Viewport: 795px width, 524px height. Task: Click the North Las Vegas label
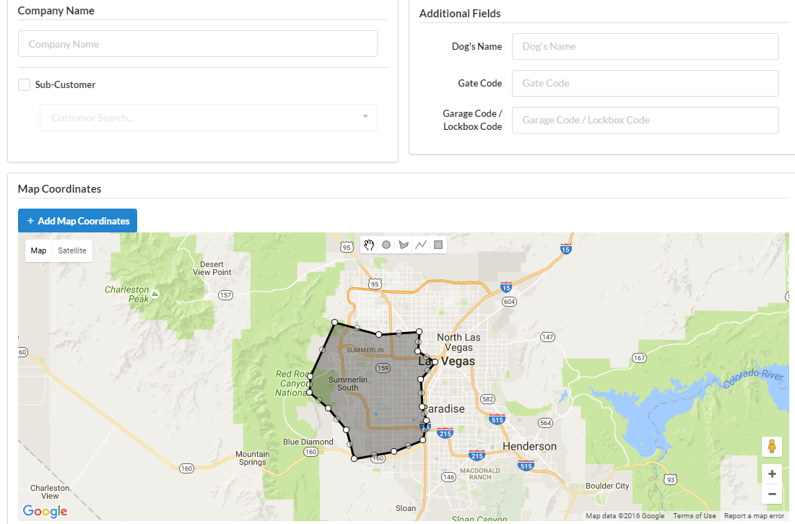[459, 342]
